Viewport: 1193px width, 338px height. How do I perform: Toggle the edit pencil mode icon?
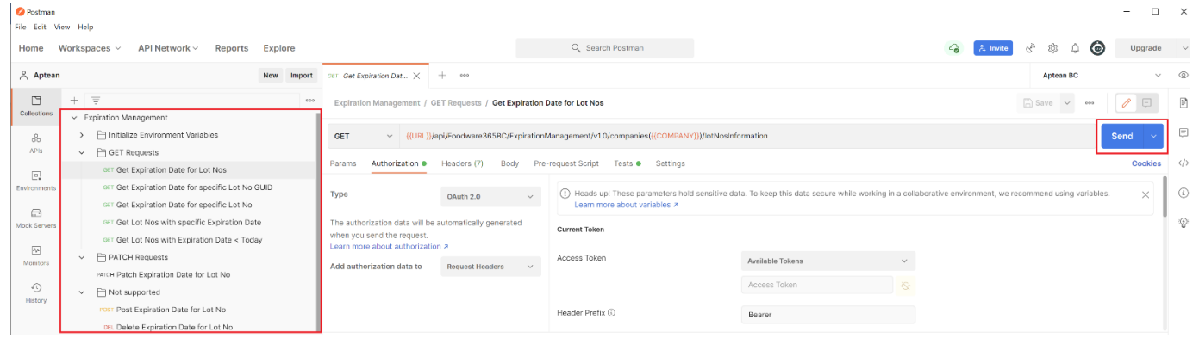pos(1126,102)
